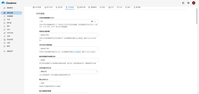Image resolution: width=199 pixels, height=94 pixels.
Task: Click the 最大分页大小 label
Action: (44, 79)
